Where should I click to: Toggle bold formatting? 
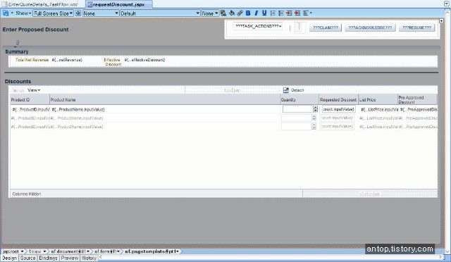(248, 13)
